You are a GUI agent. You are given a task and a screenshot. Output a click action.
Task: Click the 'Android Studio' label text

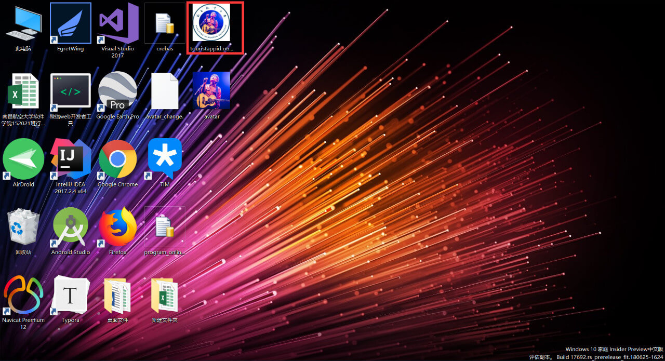click(71, 252)
